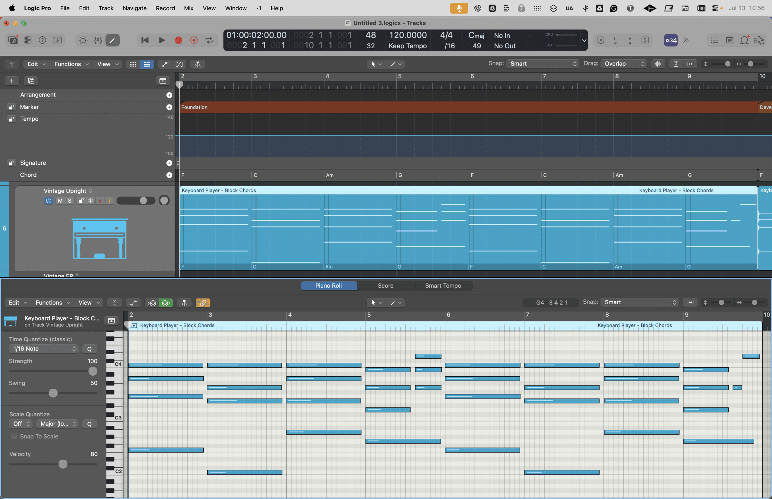Add marker with Marker plus button
Image resolution: width=772 pixels, height=499 pixels.
tap(169, 107)
